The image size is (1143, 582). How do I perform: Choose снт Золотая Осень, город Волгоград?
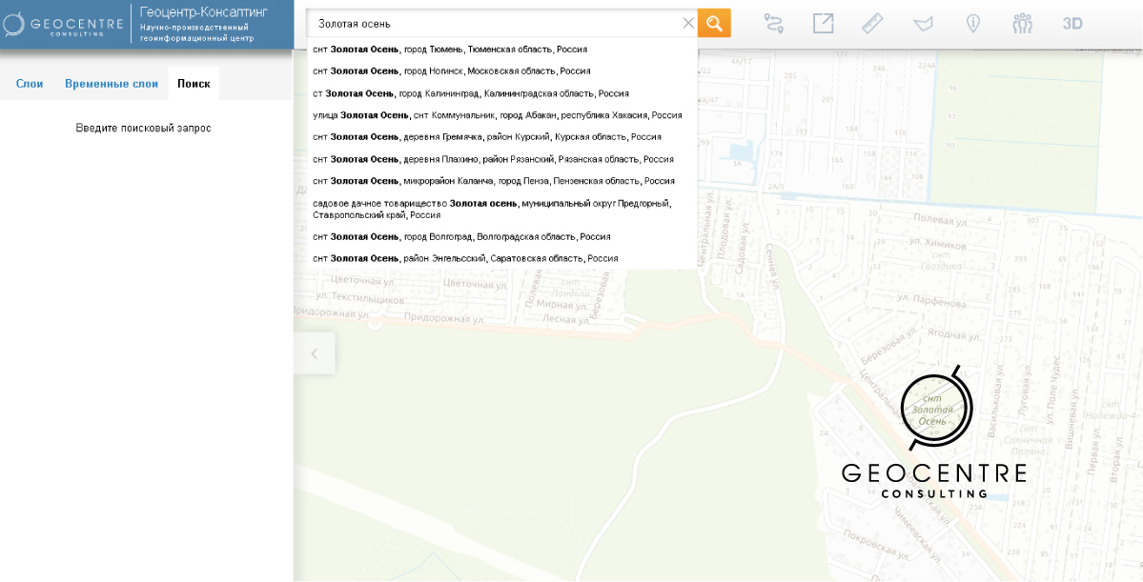pyautogui.click(x=501, y=237)
